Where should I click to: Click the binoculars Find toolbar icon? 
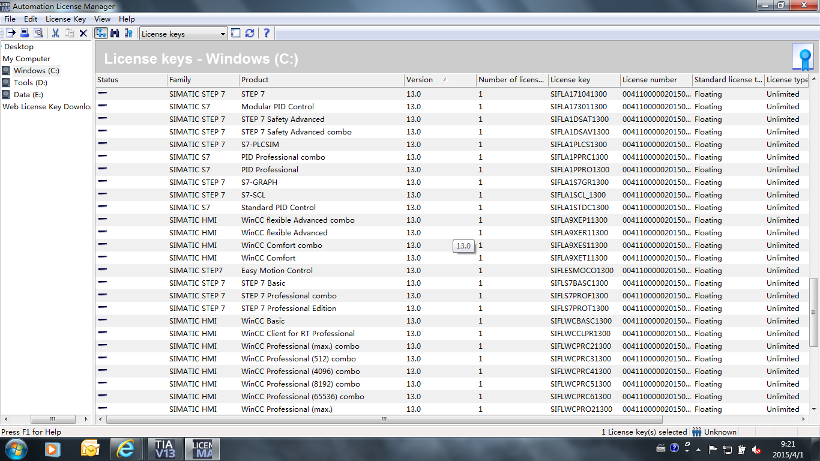pyautogui.click(x=115, y=34)
